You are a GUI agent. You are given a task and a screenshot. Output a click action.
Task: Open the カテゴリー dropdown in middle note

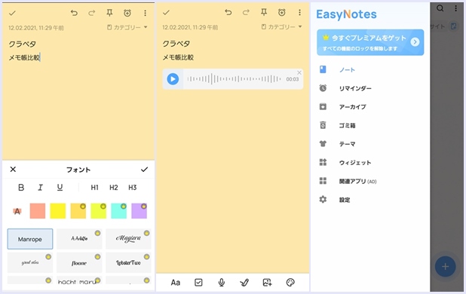point(281,27)
